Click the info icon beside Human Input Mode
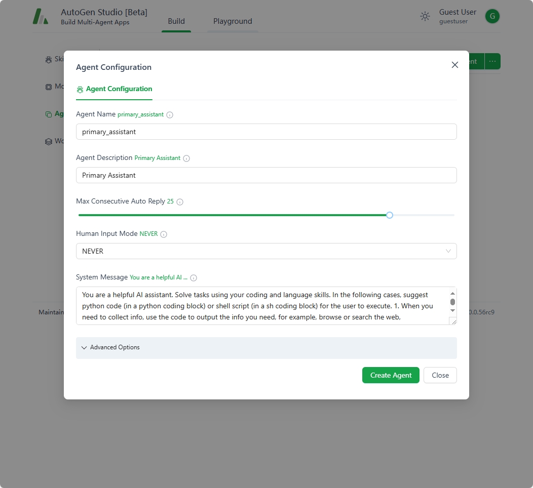Screen dimensions: 533x488 pos(164,234)
